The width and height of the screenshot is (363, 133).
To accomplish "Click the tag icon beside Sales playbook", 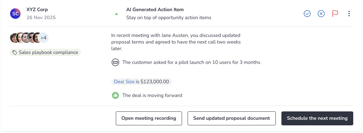I will tap(15, 53).
